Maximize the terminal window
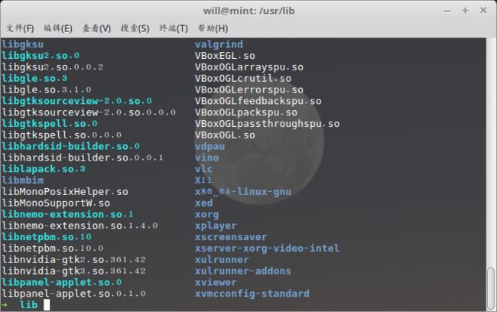497x312 pixels. tap(465, 11)
